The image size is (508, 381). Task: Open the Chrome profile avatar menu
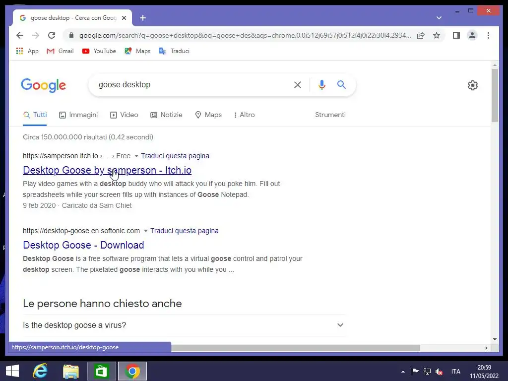[x=472, y=35]
